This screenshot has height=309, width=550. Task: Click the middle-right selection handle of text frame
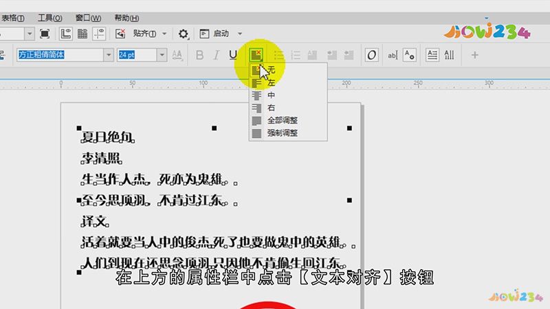pyautogui.click(x=349, y=200)
